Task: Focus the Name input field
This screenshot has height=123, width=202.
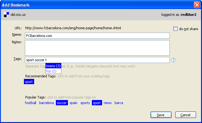Action: pyautogui.click(x=97, y=36)
